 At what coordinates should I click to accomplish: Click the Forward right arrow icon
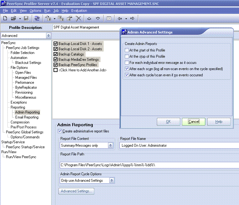pyautogui.click(x=132, y=18)
